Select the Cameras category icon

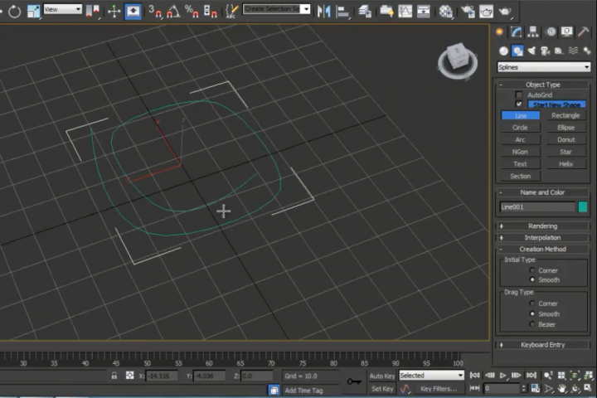pos(545,51)
